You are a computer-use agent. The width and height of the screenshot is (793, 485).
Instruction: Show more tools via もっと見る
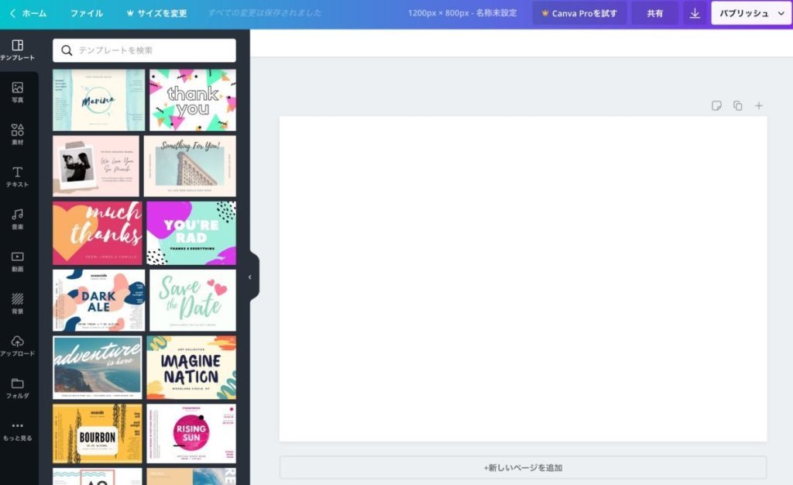click(x=18, y=430)
